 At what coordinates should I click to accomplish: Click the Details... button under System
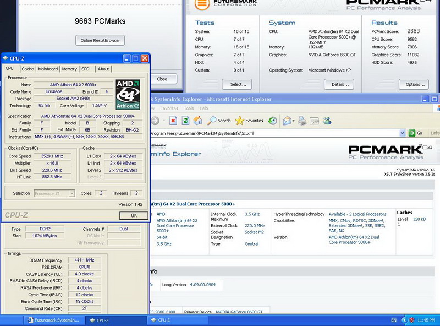[339, 84]
